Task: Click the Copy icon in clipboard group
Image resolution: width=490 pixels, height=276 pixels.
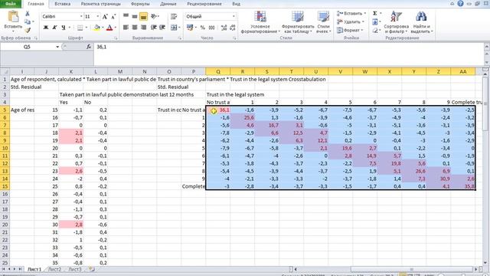Action: click(28, 22)
